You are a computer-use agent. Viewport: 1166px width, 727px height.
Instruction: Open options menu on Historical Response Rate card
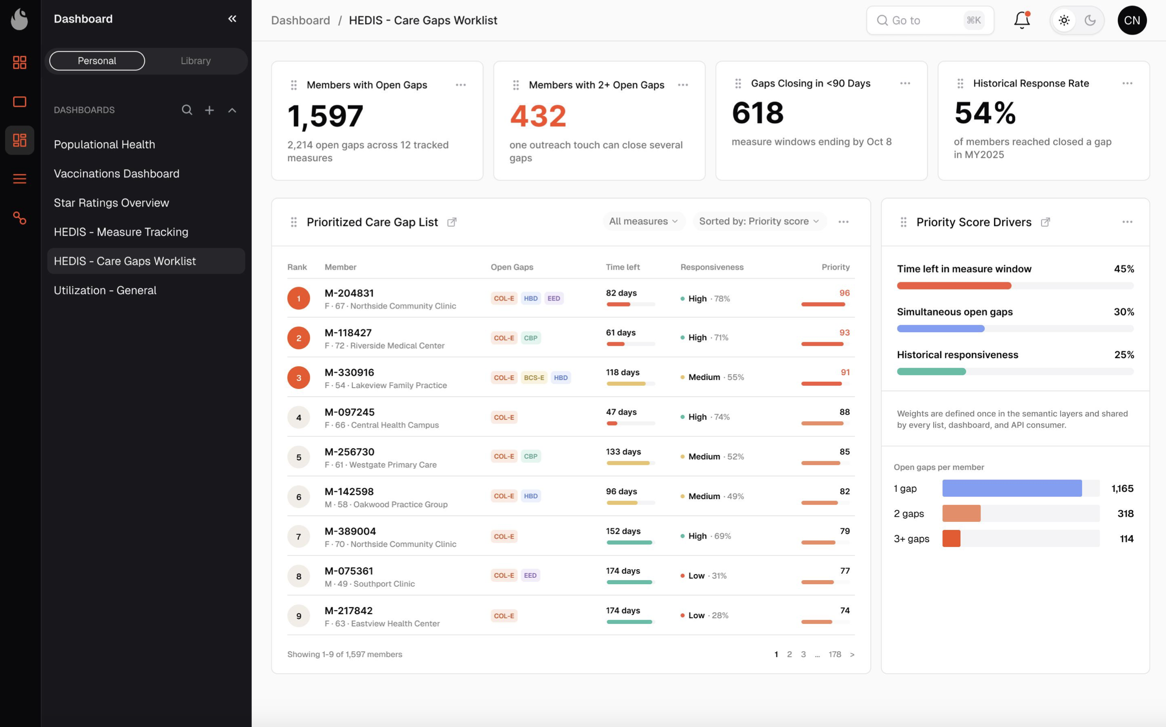[1127, 83]
